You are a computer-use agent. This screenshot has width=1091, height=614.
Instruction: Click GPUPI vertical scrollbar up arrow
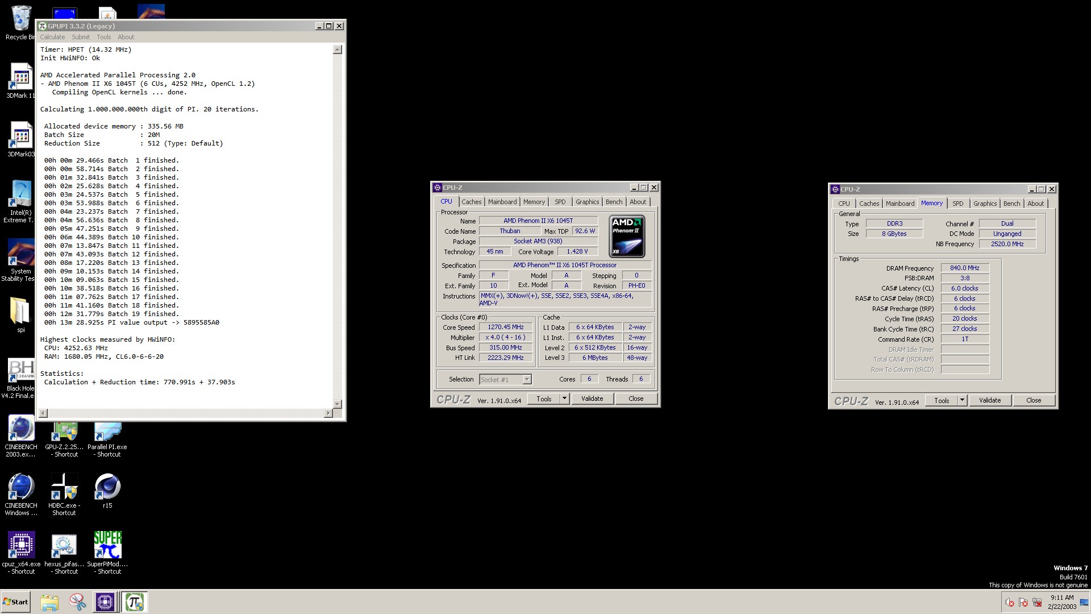click(x=338, y=49)
